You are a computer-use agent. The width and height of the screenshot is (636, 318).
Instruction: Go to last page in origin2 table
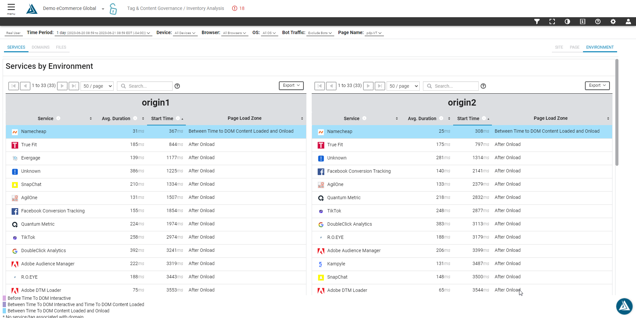pyautogui.click(x=380, y=86)
